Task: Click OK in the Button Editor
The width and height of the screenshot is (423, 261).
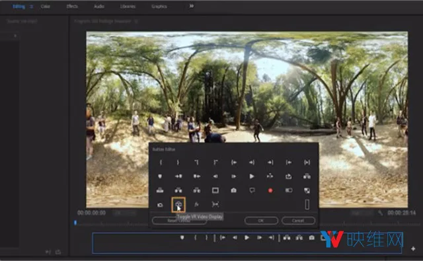Action: [x=261, y=221]
